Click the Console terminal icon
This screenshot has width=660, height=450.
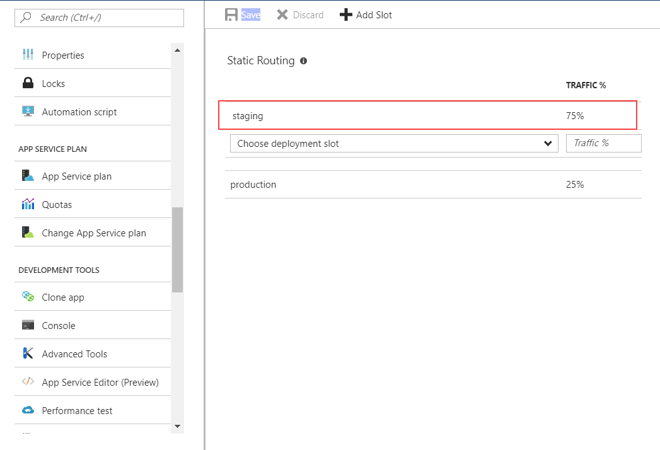click(28, 325)
